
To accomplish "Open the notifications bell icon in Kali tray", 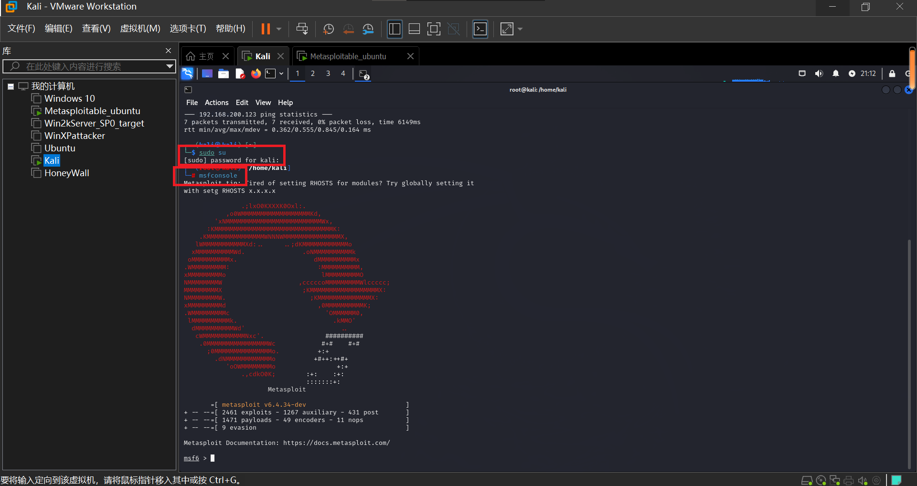I will click(x=836, y=74).
